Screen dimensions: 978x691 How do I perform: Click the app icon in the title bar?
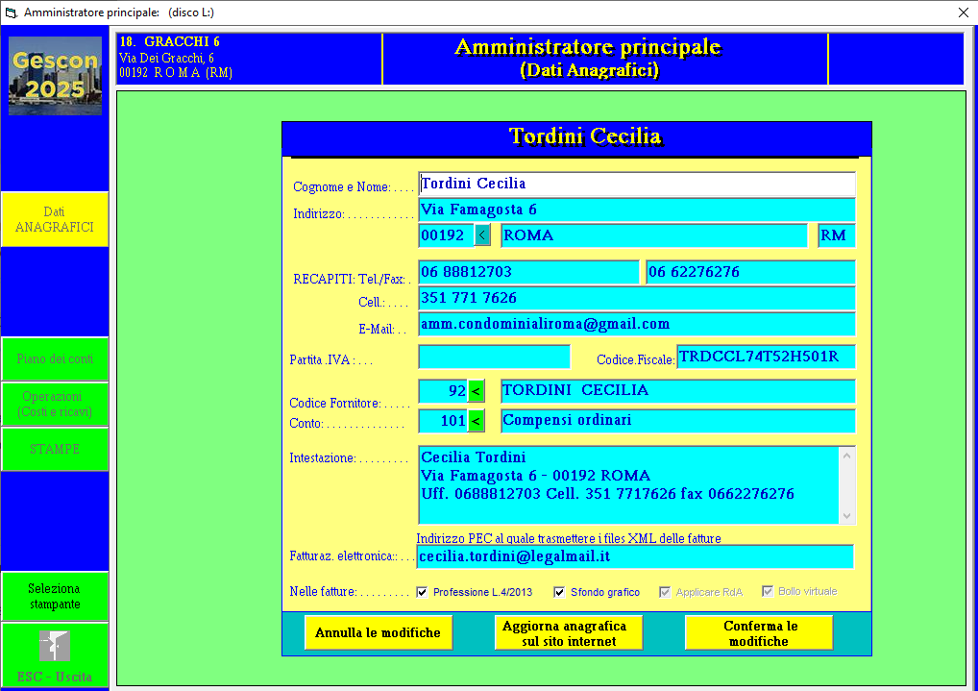pyautogui.click(x=12, y=12)
